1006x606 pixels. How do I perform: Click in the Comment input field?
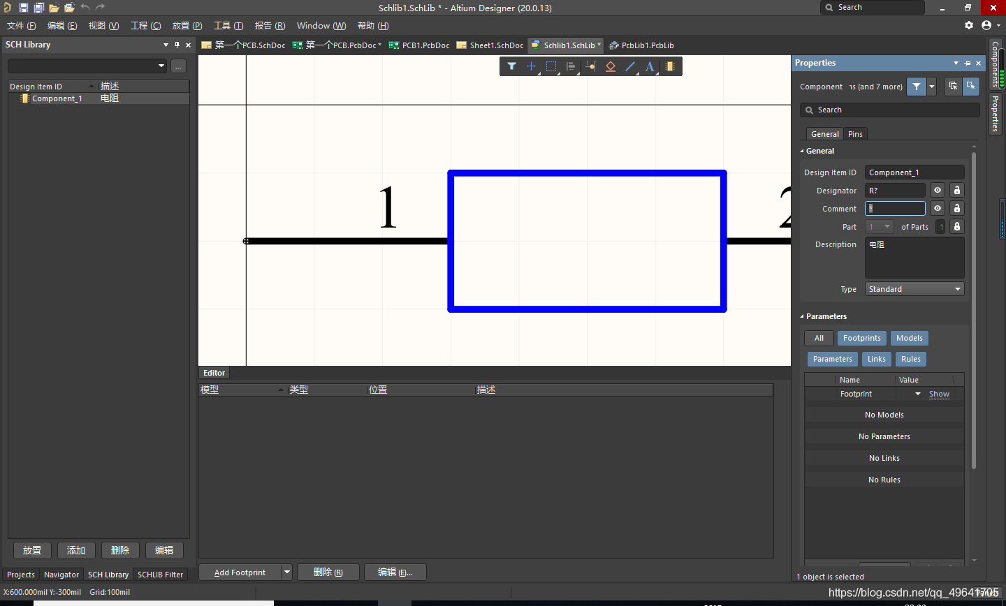click(x=895, y=208)
